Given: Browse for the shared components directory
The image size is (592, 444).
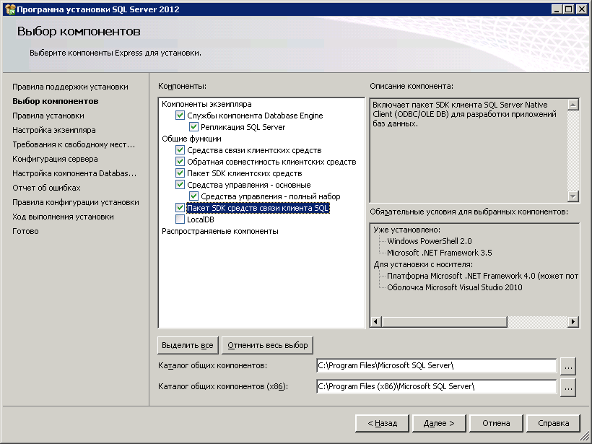Looking at the screenshot, I should (x=568, y=366).
